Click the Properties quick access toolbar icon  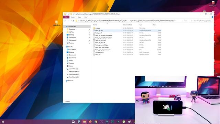(68, 14)
